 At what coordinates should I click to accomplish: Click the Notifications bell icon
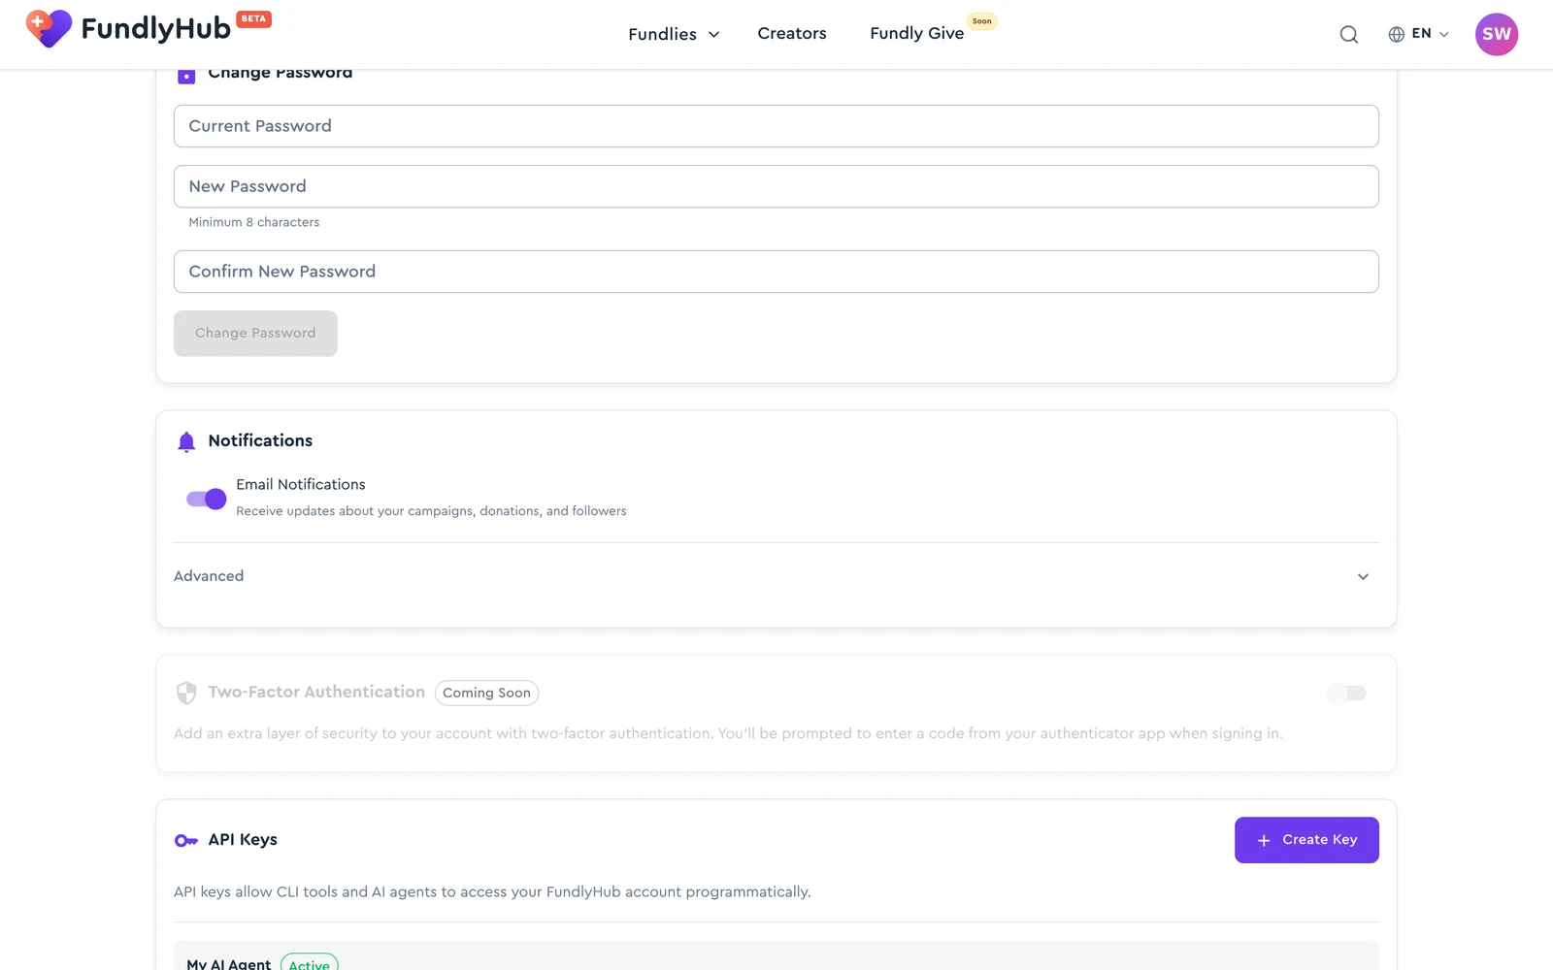click(x=186, y=442)
